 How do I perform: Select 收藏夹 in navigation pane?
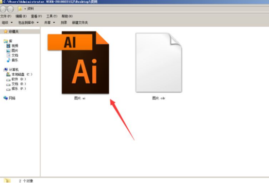14,32
